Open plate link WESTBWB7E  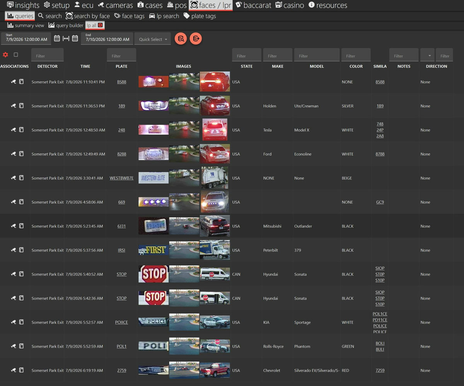(x=121, y=178)
